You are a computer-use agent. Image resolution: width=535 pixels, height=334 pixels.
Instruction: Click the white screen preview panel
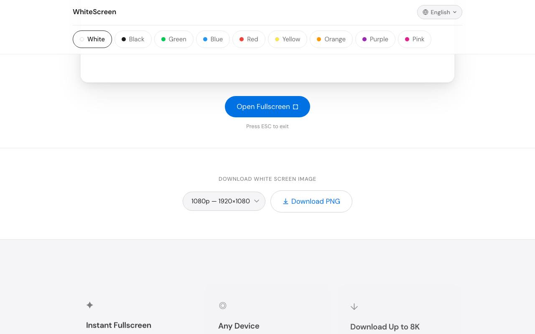pos(267,68)
